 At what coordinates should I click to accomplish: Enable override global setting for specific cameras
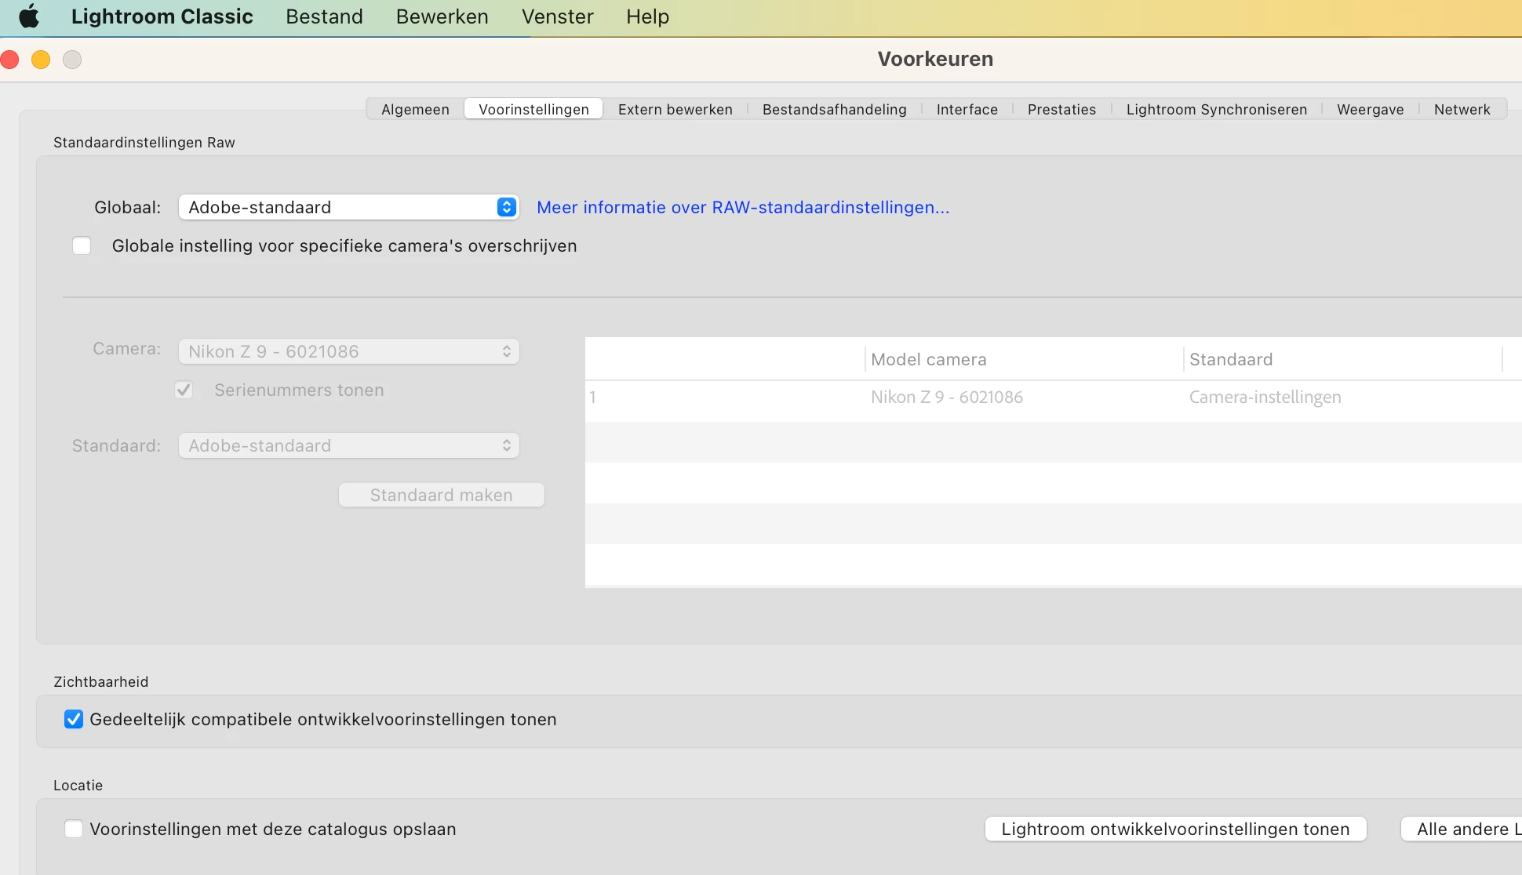click(x=82, y=246)
